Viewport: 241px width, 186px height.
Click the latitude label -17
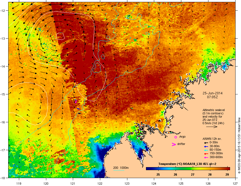(x=3, y=150)
